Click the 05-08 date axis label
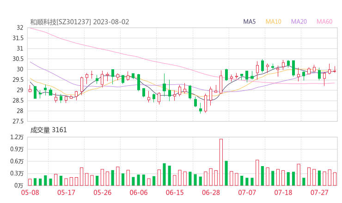Viewport: 342px width, 203px height. [30, 192]
